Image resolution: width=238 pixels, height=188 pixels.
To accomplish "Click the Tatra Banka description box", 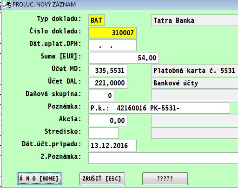I will [x=195, y=20].
